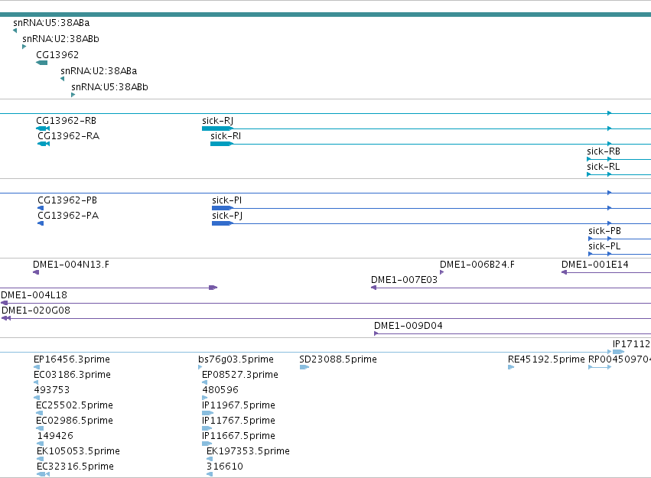
Task: Select the IP11667.5prime EST label
Action: (239, 436)
